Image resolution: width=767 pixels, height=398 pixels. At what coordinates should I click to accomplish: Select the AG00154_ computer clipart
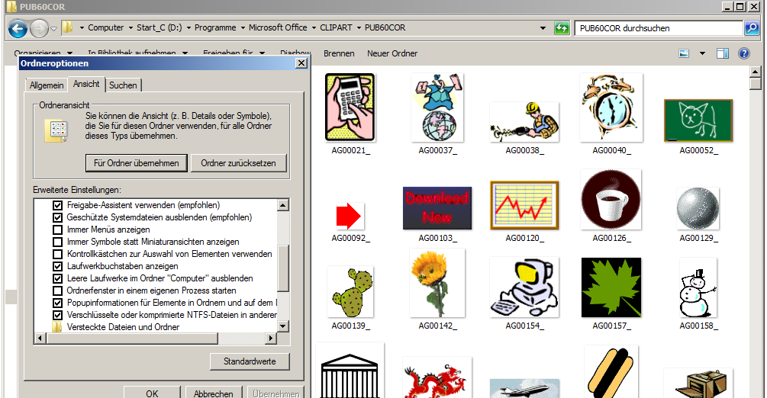point(524,287)
